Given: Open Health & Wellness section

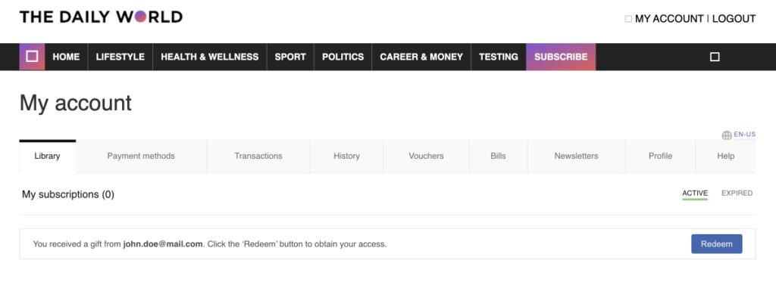Looking at the screenshot, I should [x=210, y=57].
